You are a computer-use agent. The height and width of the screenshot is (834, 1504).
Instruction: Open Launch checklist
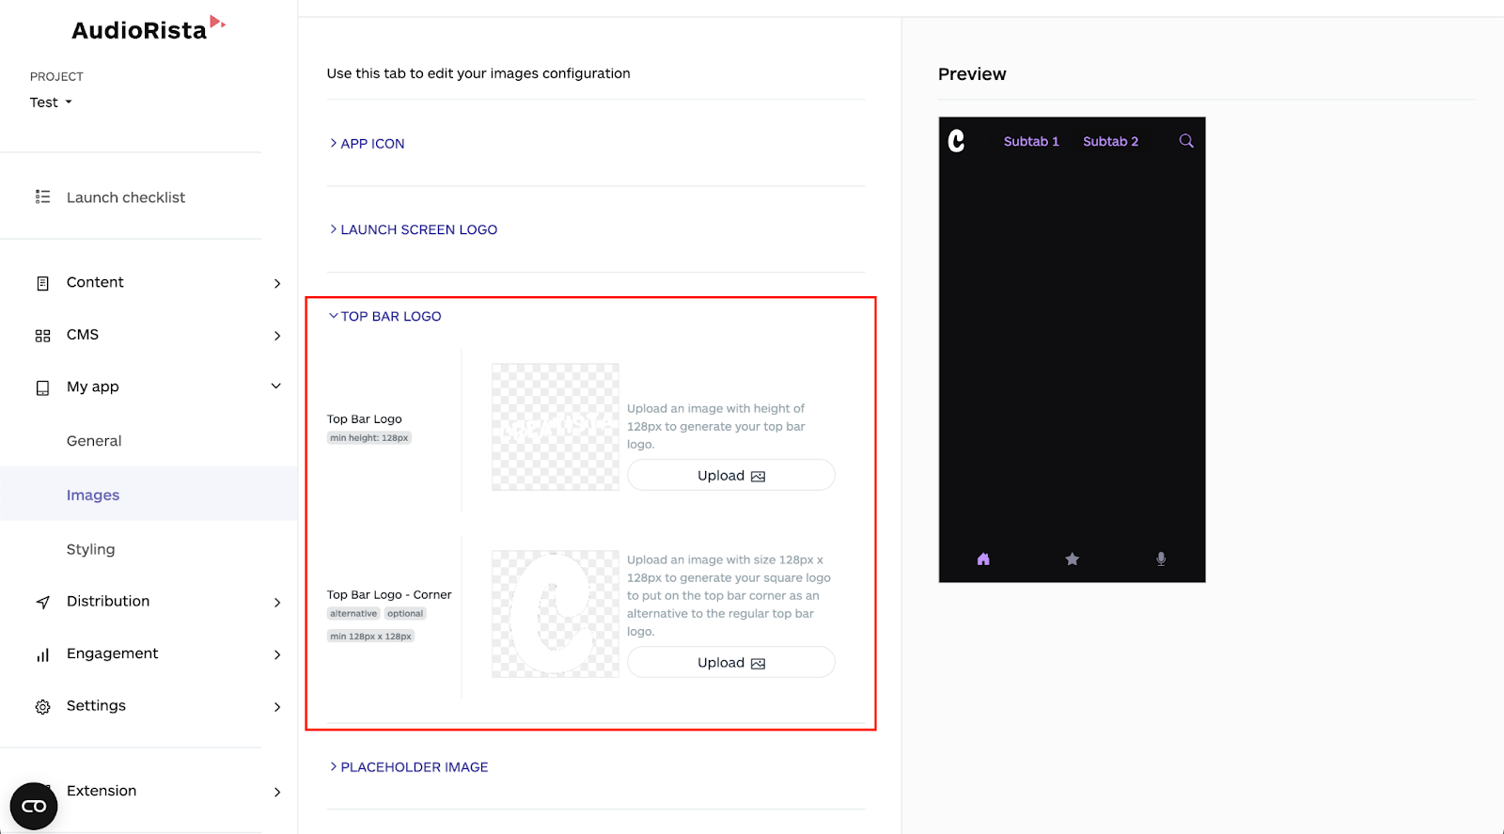click(126, 197)
